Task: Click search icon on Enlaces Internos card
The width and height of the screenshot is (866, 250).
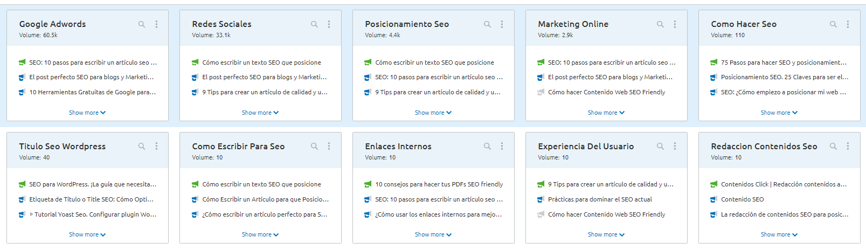Action: click(x=488, y=147)
